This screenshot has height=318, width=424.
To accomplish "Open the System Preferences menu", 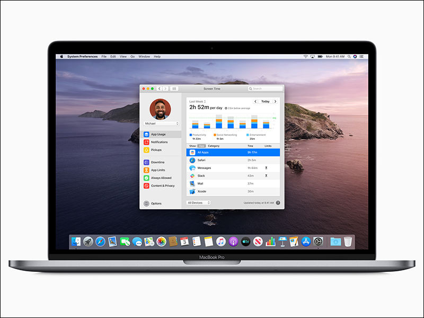I will pos(83,57).
